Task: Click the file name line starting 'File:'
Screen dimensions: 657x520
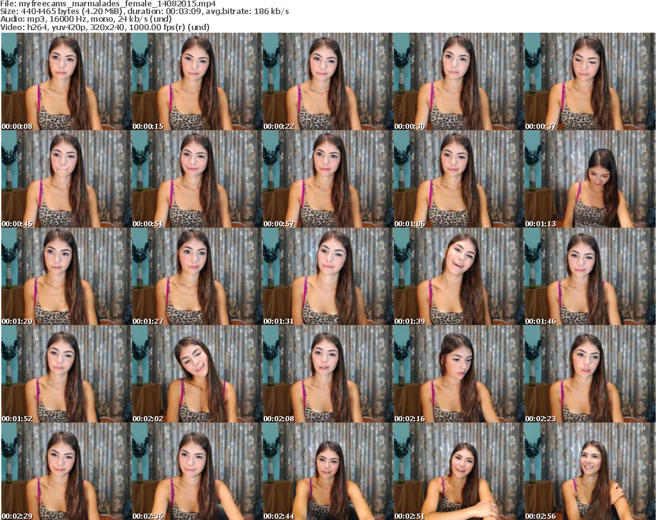Action: 108,4
